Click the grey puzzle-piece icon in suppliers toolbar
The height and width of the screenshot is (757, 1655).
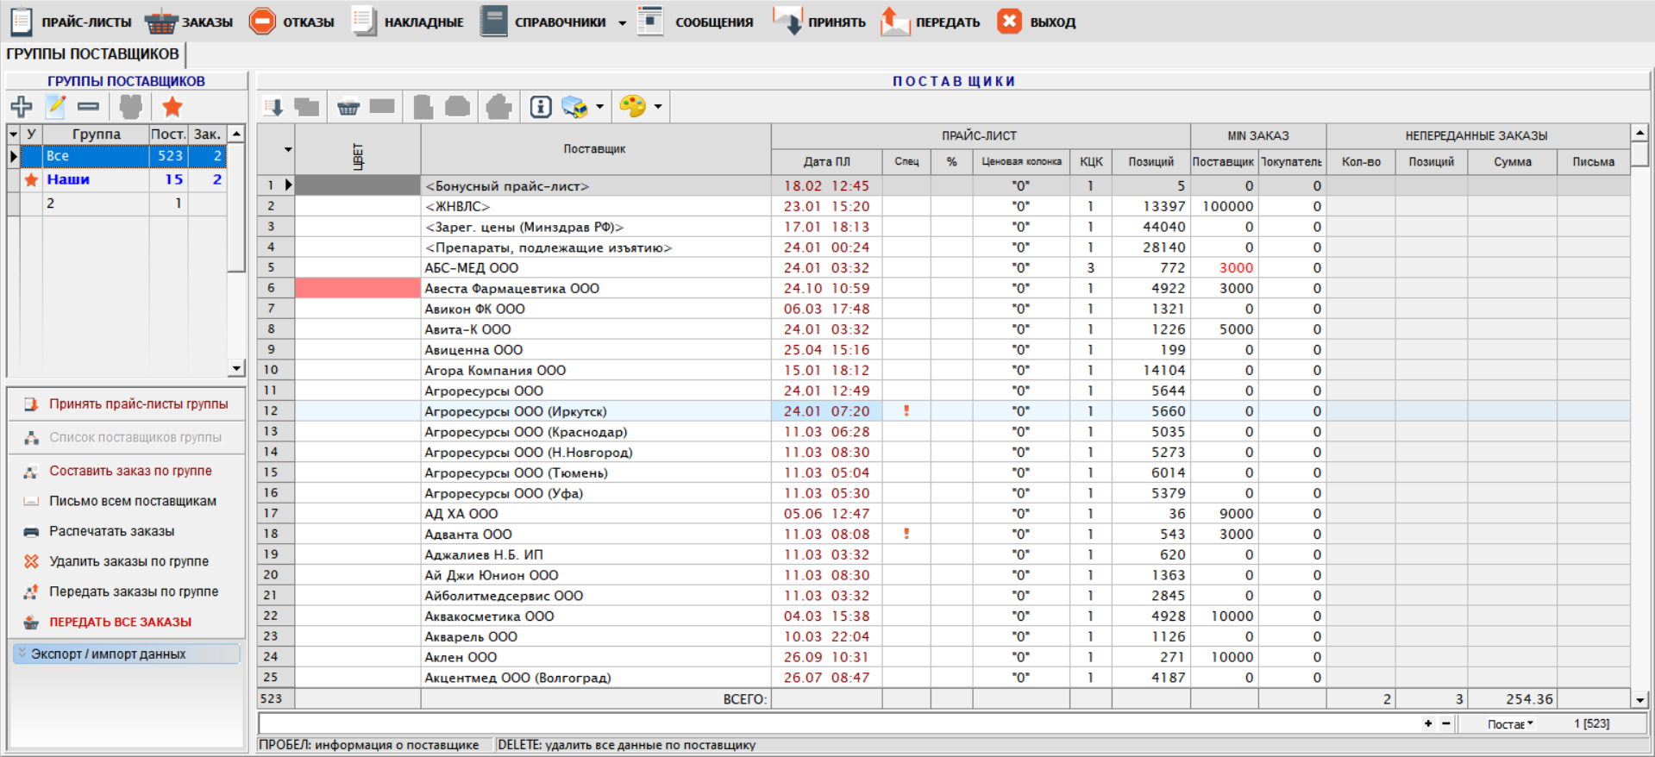point(498,107)
